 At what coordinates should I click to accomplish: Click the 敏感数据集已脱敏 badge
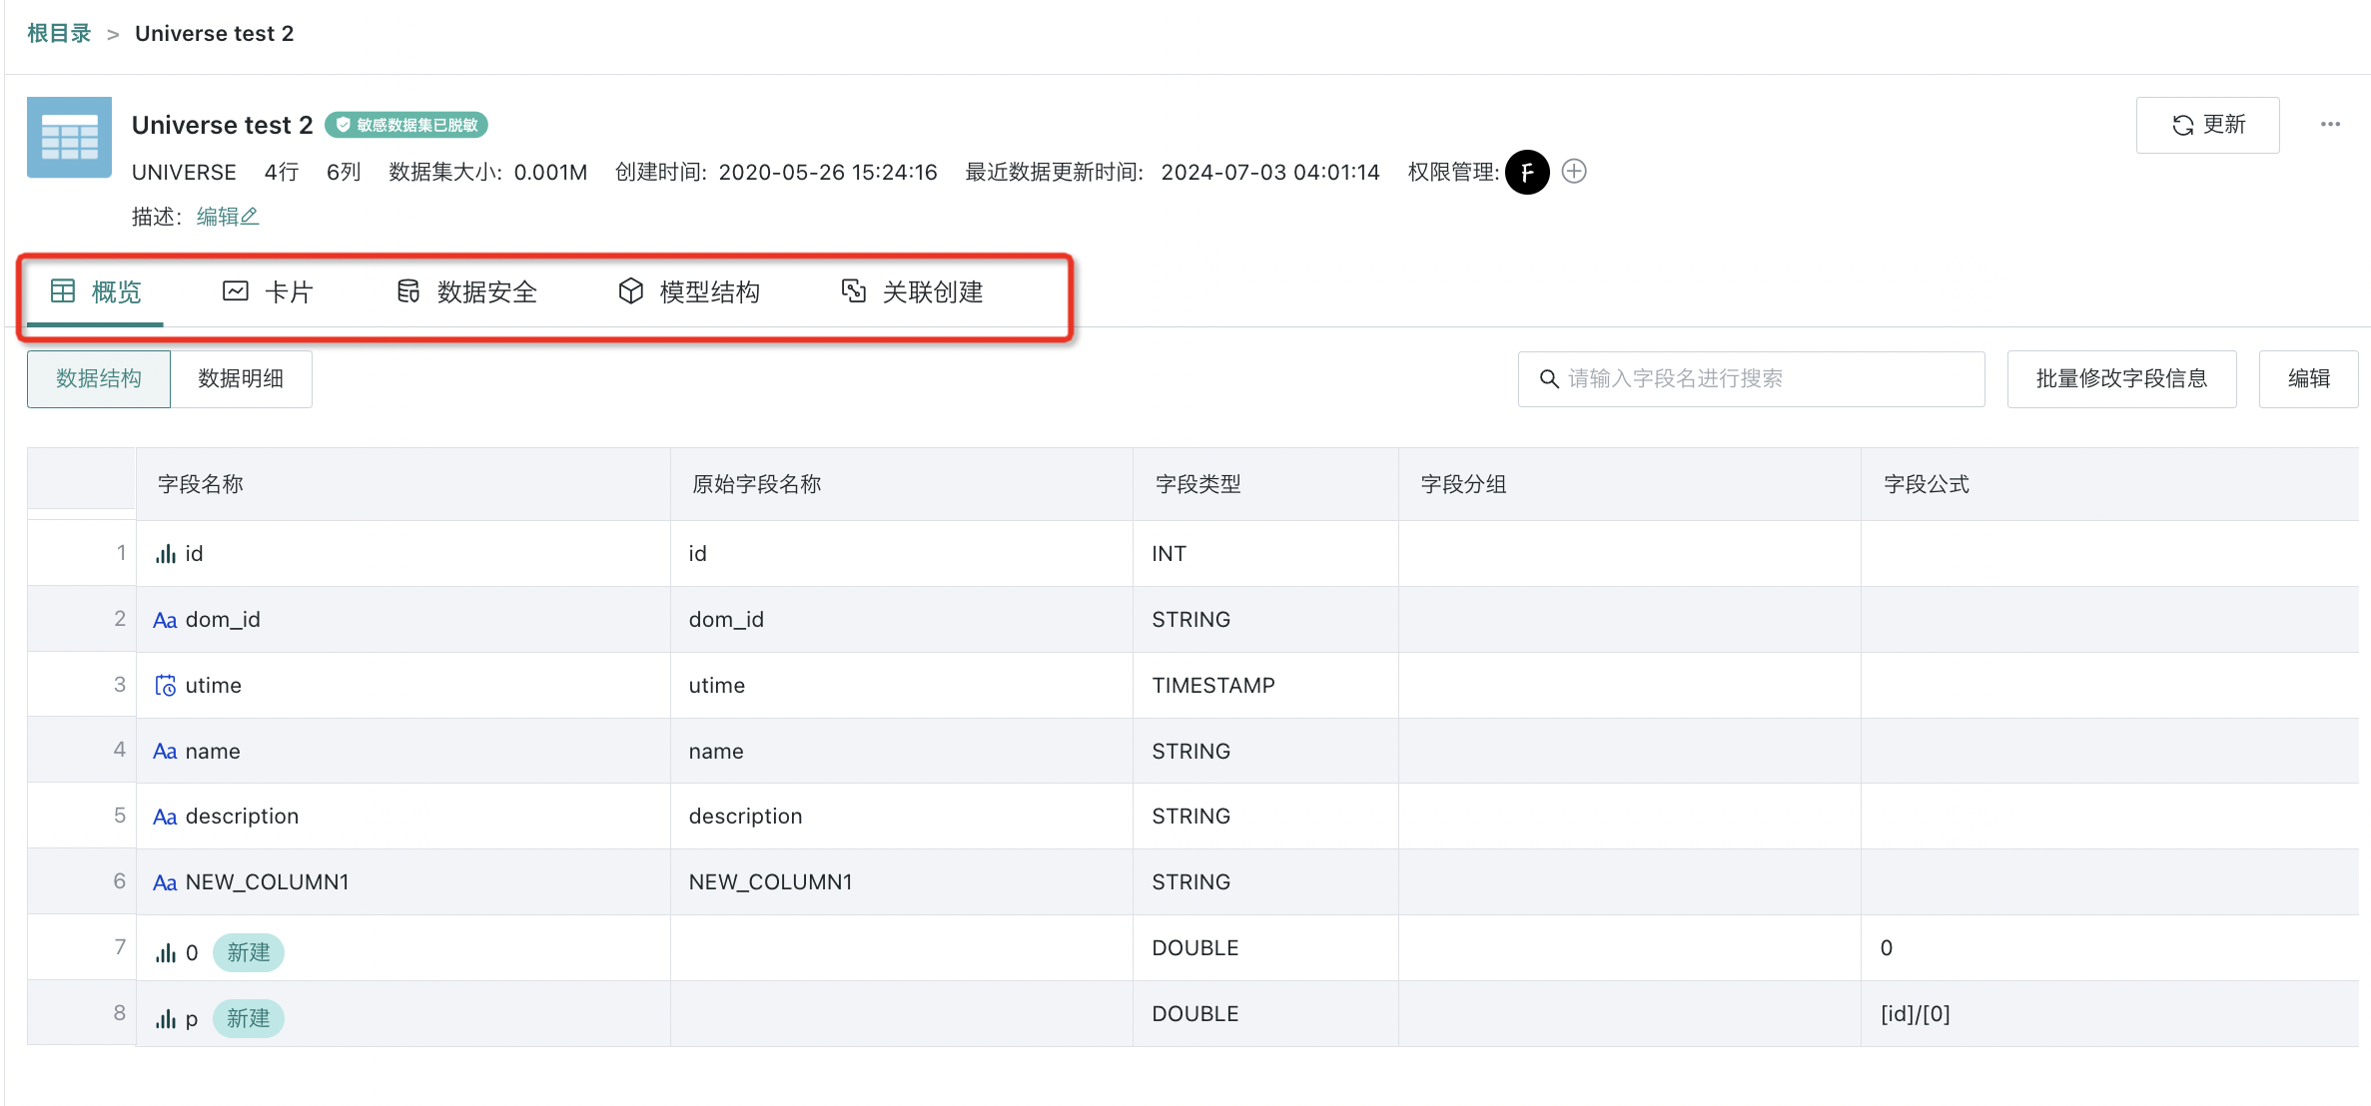(406, 125)
